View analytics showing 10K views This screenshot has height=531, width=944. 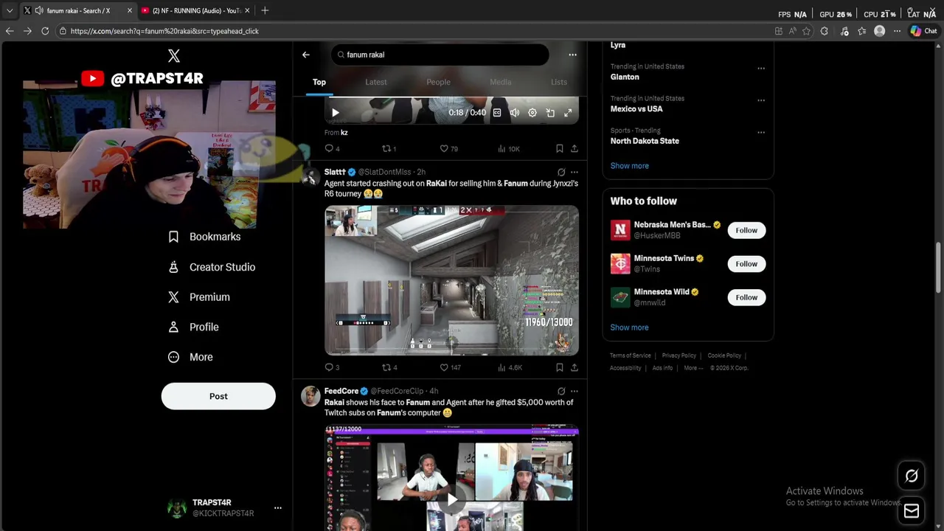pos(508,149)
